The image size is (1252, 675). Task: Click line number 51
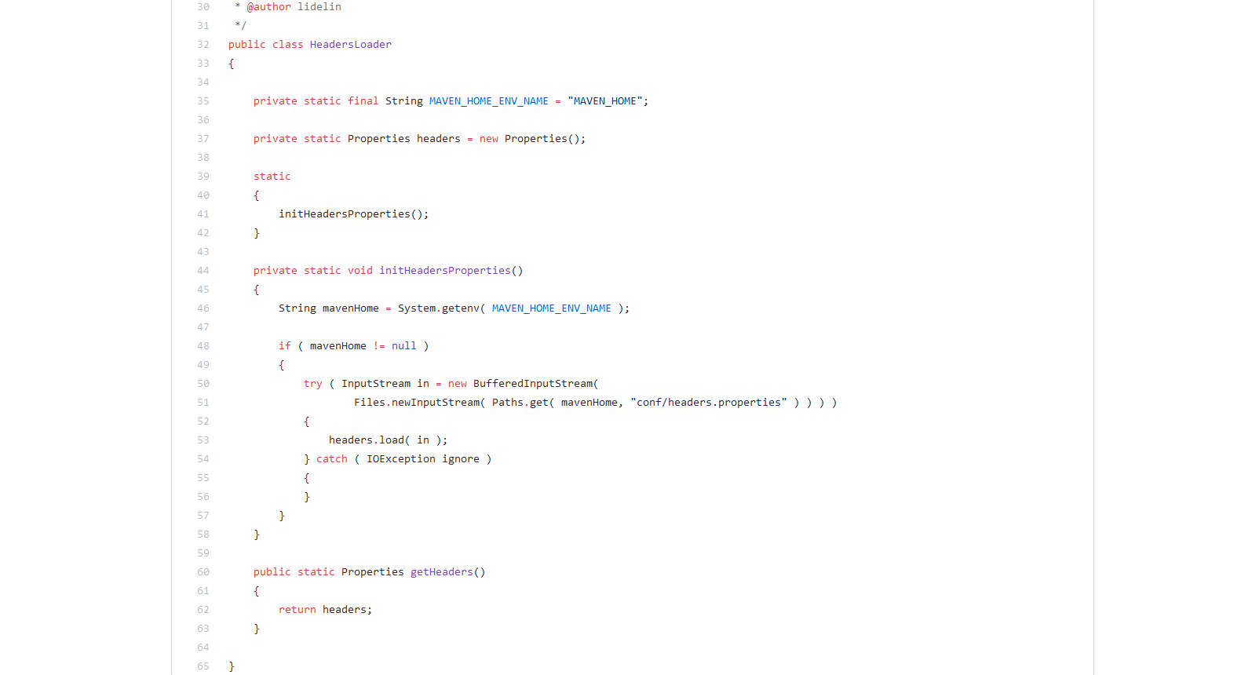click(x=203, y=403)
